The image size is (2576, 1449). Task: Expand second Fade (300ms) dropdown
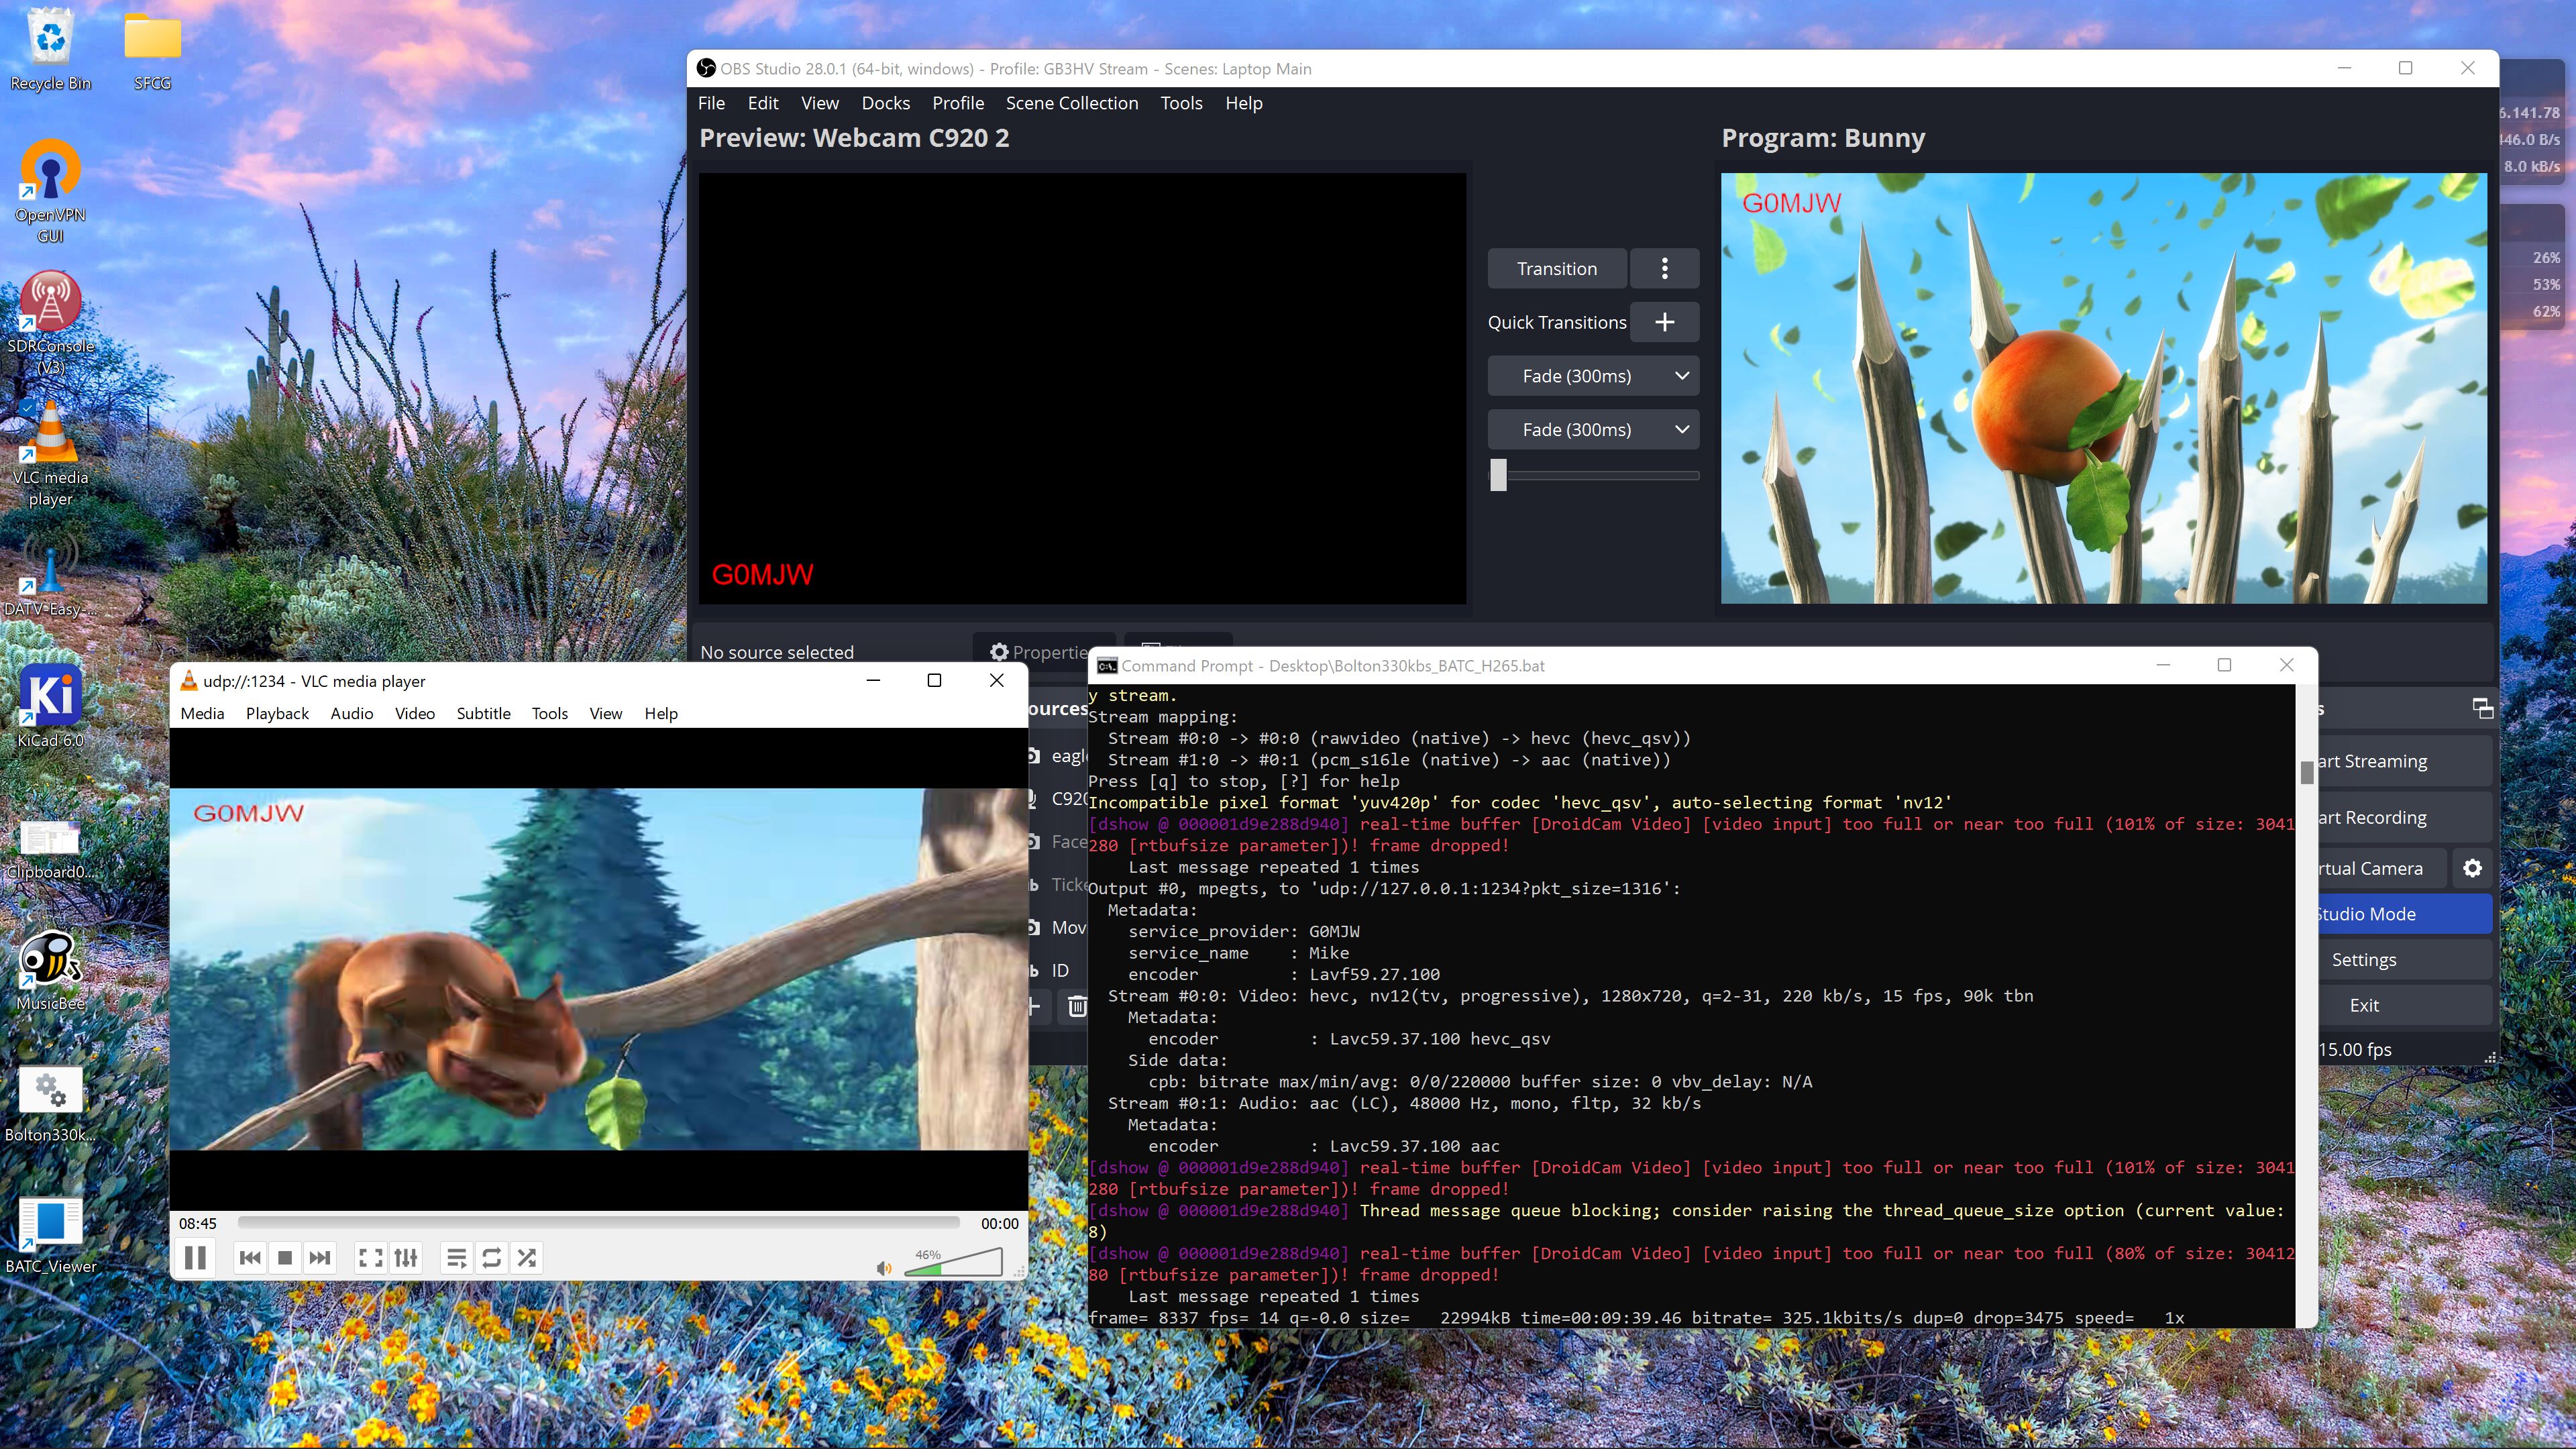[x=1682, y=430]
